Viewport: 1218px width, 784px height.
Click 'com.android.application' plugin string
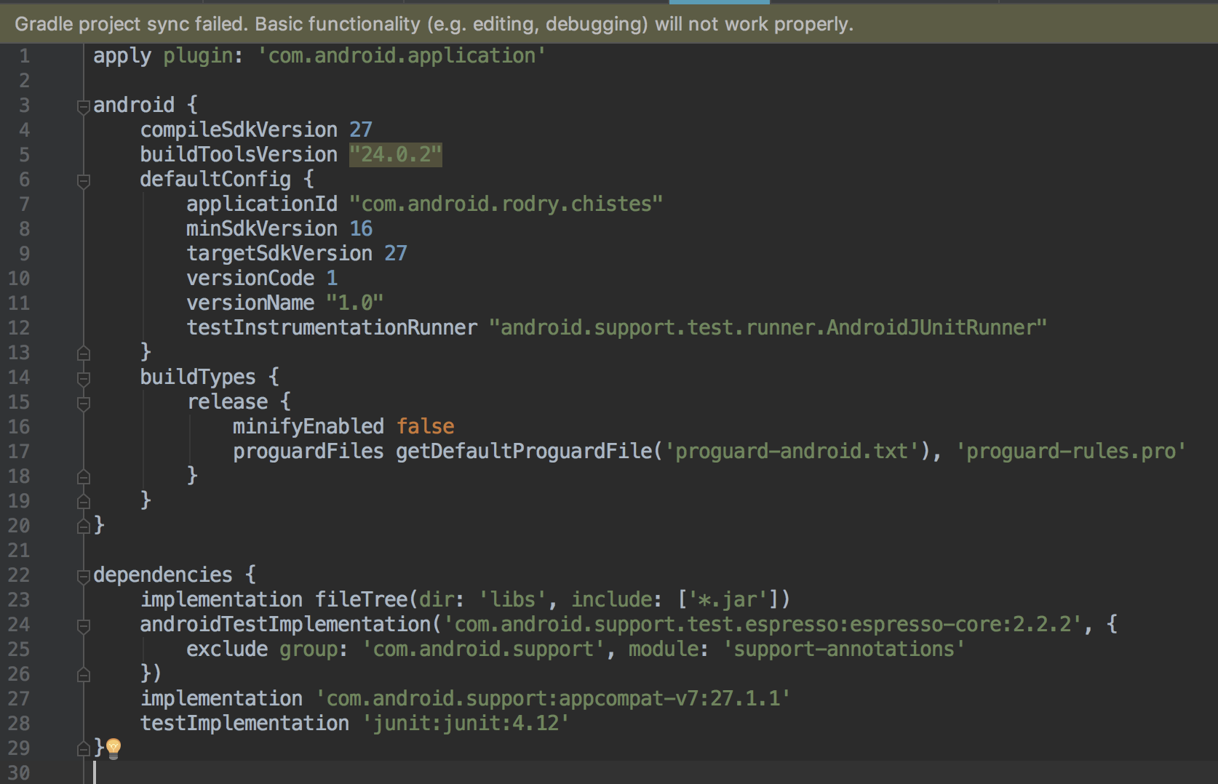(x=402, y=55)
